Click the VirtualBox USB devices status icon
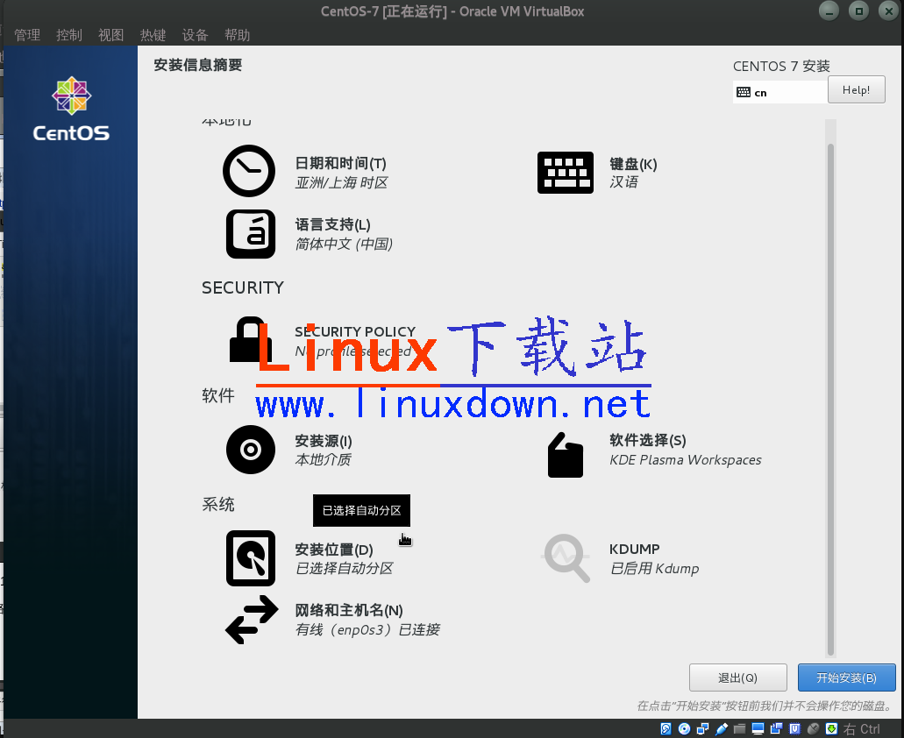The image size is (904, 738). 722,728
